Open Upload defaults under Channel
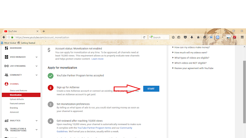Screen dimensions: 246x138 point(17,99)
